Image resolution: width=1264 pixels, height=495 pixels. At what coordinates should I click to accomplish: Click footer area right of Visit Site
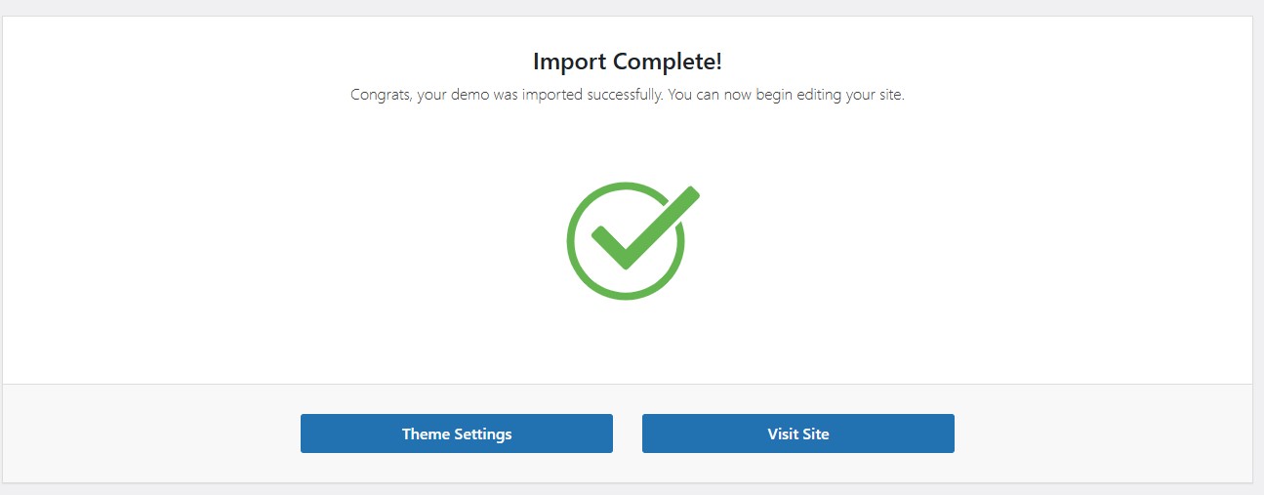click(1103, 433)
